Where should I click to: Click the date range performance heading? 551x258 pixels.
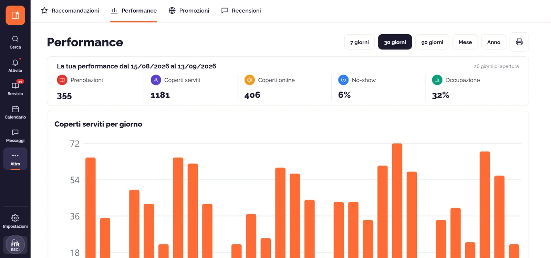[136, 66]
